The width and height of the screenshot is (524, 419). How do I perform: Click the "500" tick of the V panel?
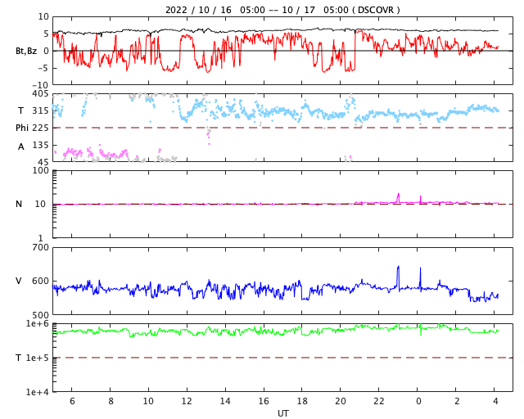40,315
